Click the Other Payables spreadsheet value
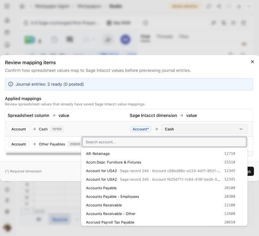The image size is (259, 236). [52, 144]
